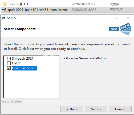Cancel the Simpack installation
Image resolution: width=134 pixels, height=115 pixels.
(x=120, y=109)
